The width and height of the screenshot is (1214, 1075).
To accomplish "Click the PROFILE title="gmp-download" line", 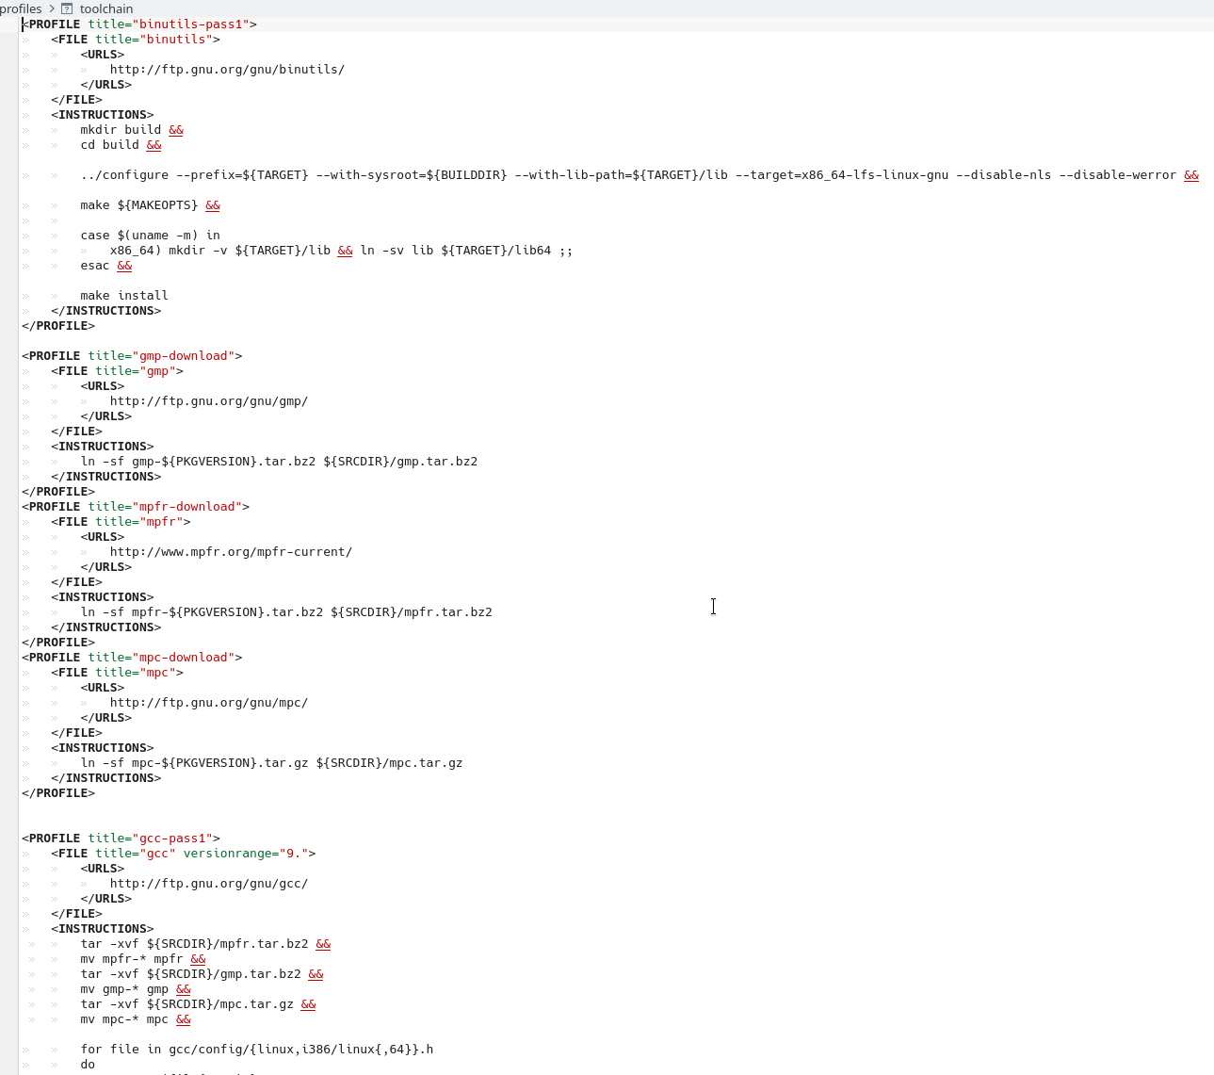I will (132, 356).
